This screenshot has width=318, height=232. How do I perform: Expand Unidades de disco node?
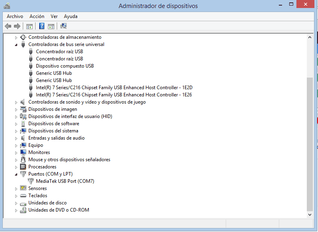point(16,203)
